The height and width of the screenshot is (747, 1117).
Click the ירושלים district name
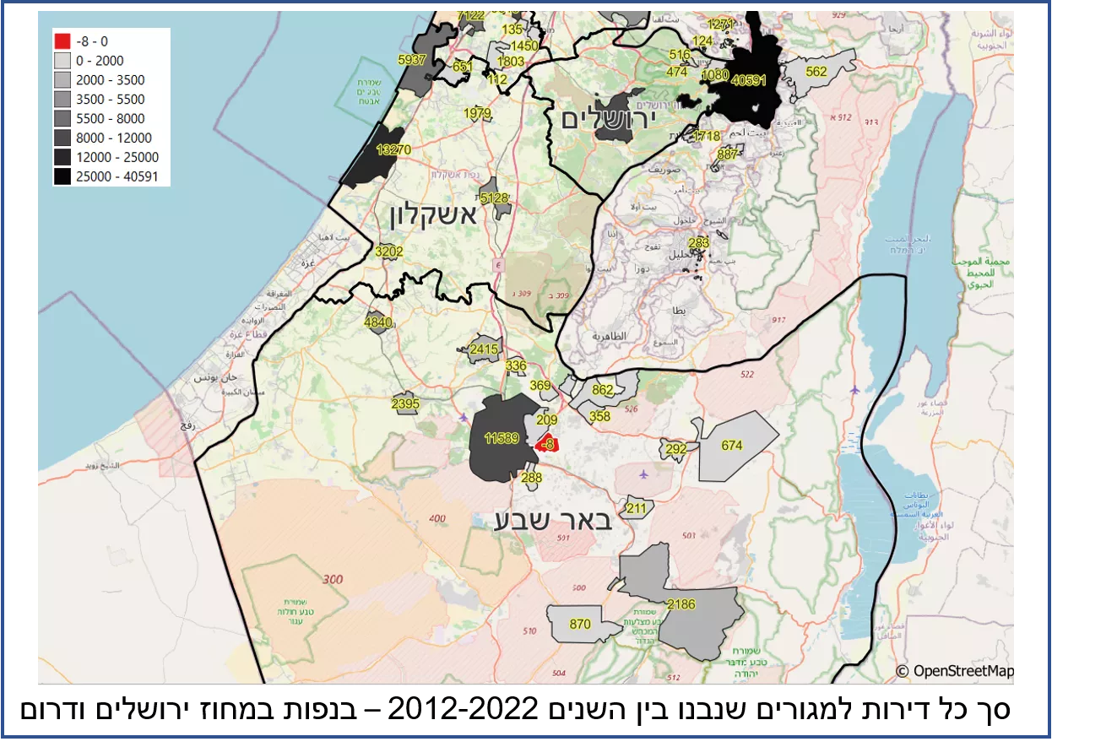(x=608, y=118)
